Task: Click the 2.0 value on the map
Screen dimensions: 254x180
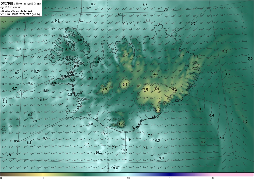Action: pos(146,89)
